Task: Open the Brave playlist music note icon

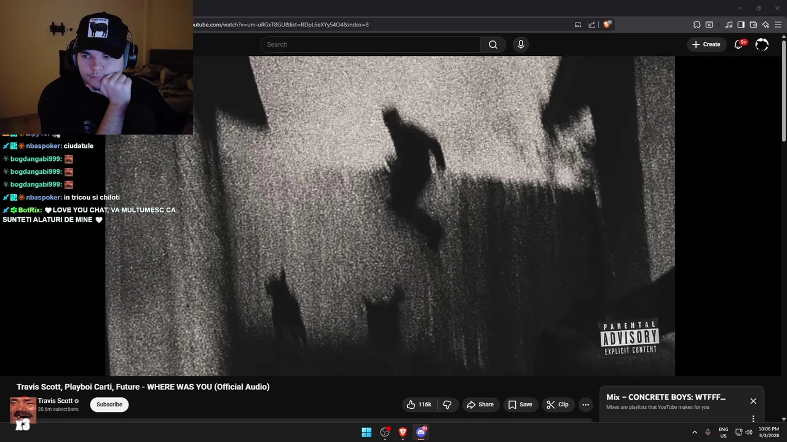Action: pyautogui.click(x=729, y=25)
